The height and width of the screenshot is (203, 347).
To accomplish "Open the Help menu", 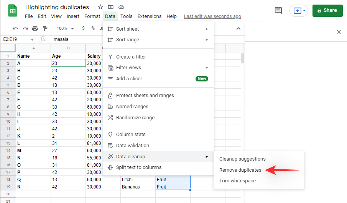I will pos(171,16).
